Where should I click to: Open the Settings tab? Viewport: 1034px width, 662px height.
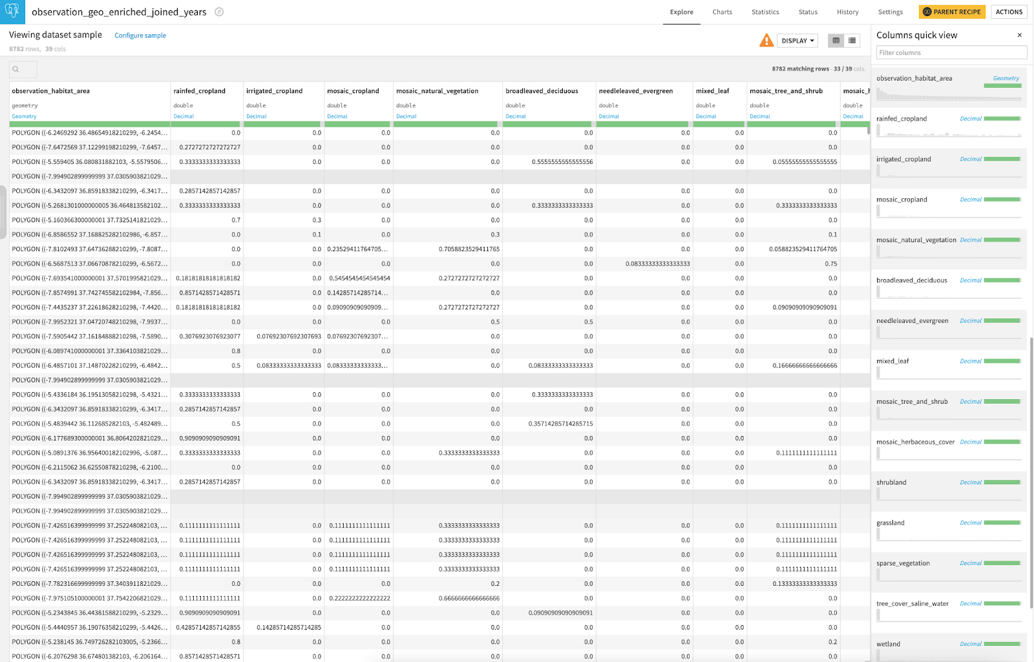(891, 12)
